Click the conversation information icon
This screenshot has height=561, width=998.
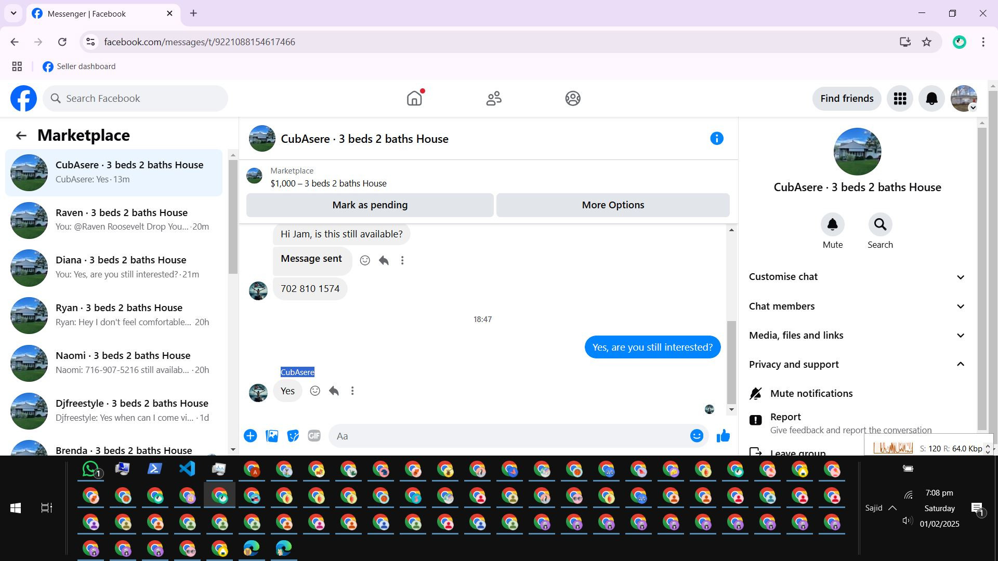point(716,138)
